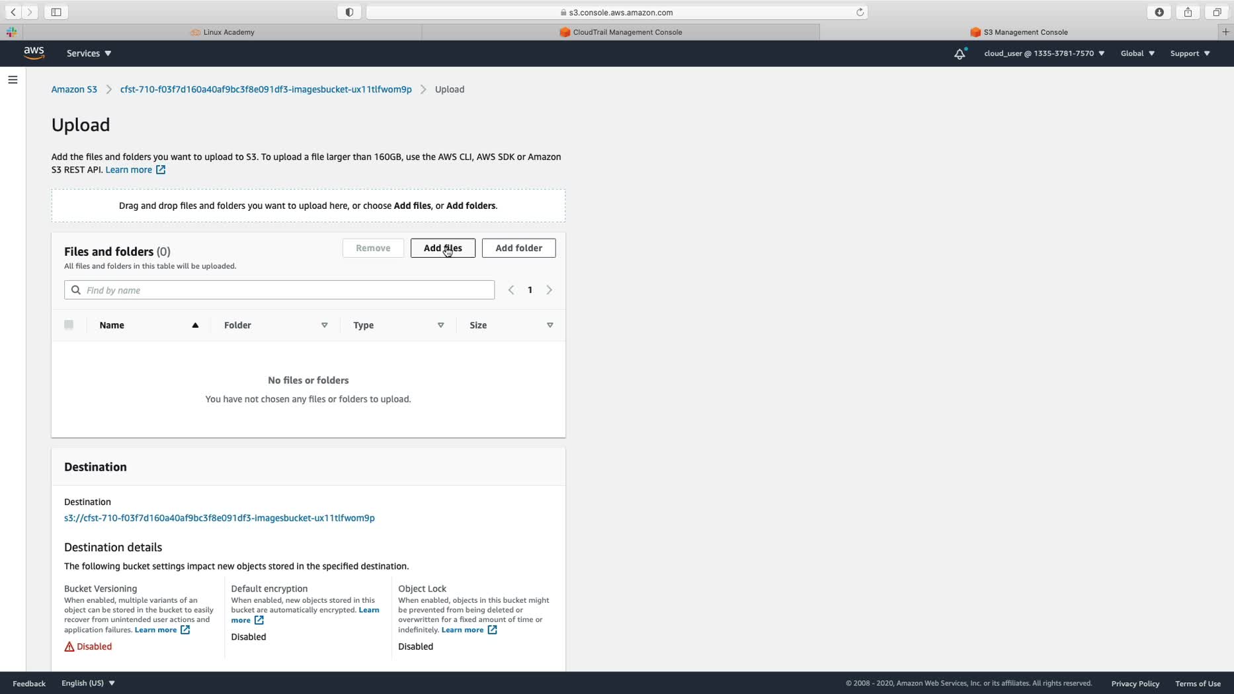This screenshot has width=1234, height=694.
Task: Reload the page with the refresh icon
Action: click(x=860, y=12)
